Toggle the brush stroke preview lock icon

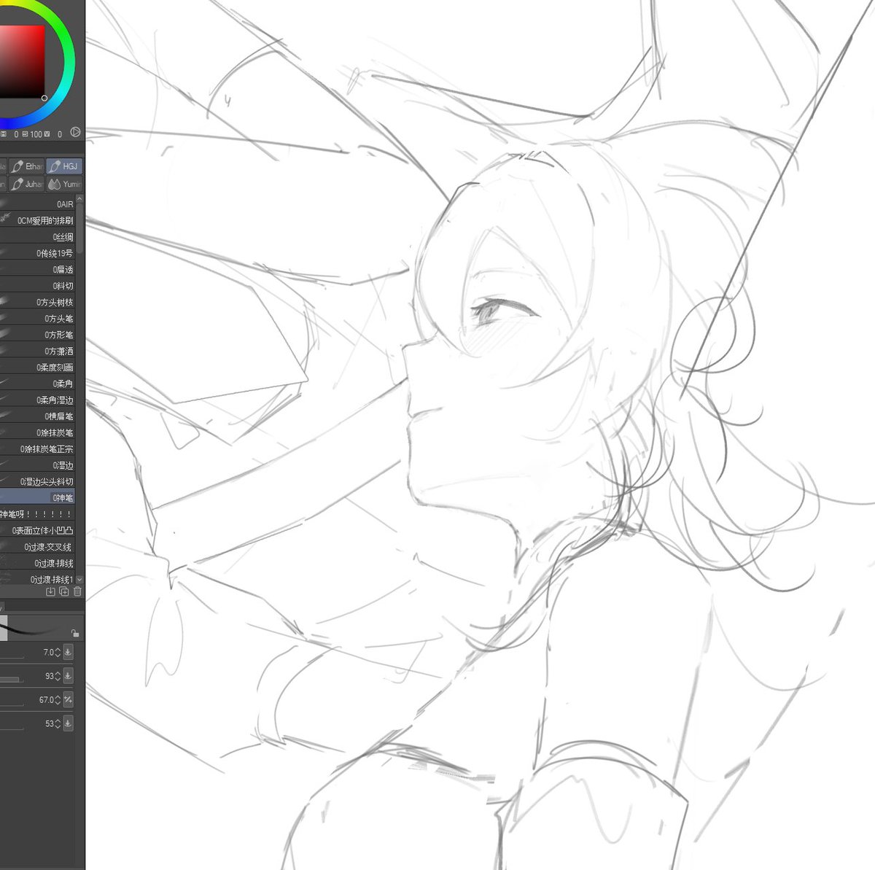(75, 633)
